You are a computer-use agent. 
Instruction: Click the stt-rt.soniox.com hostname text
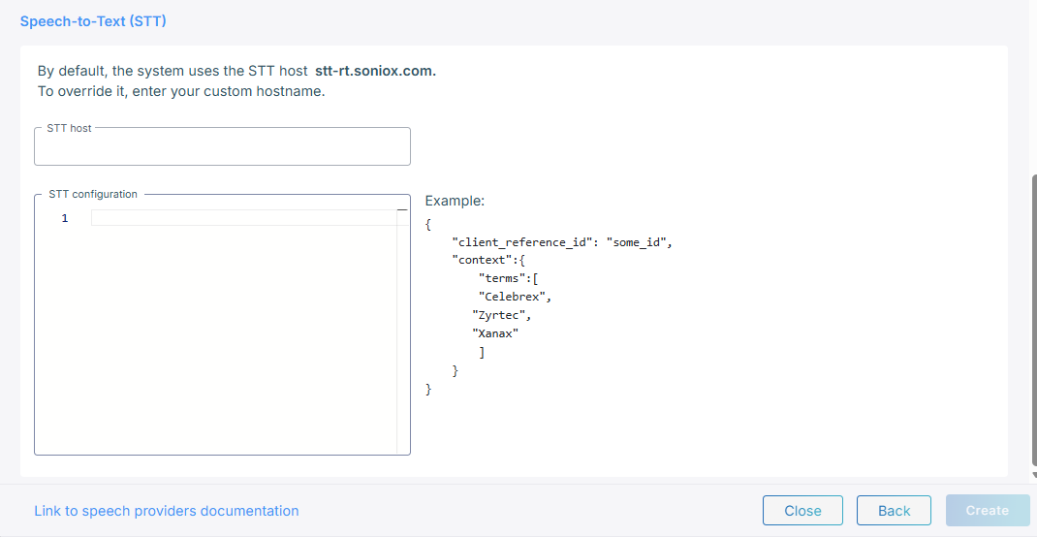[x=376, y=72]
